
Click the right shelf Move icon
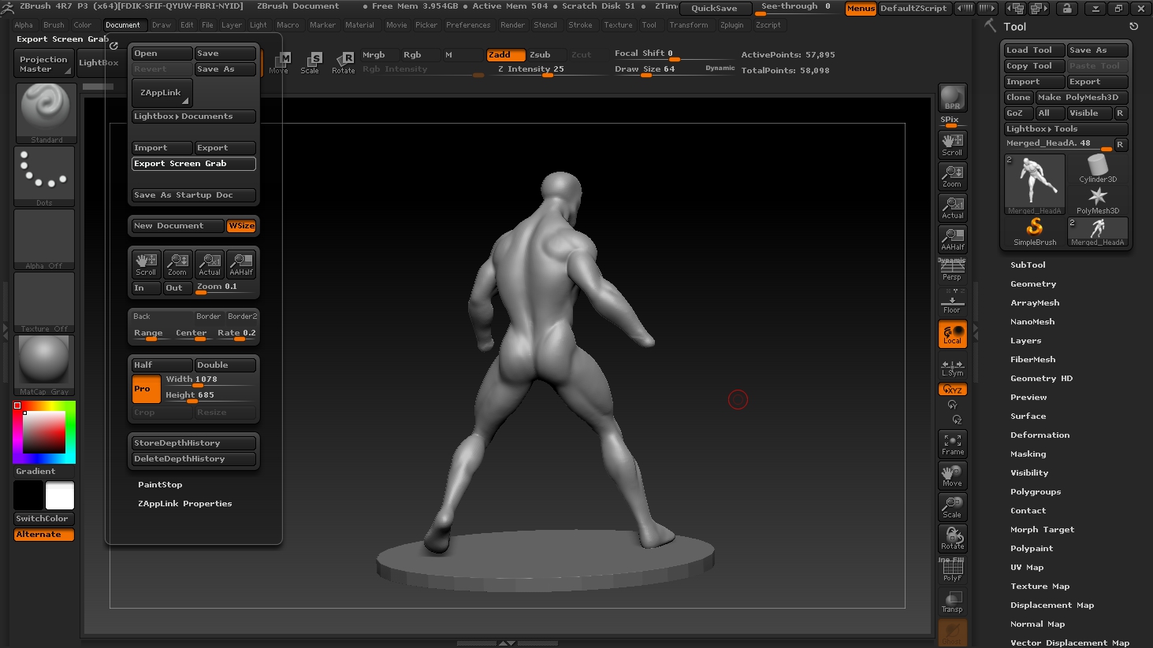pyautogui.click(x=952, y=476)
